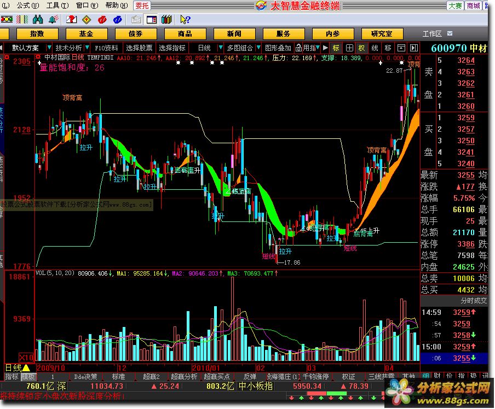Click the 选择股票 toolbar item
The height and width of the screenshot is (409, 495).
(x=139, y=48)
